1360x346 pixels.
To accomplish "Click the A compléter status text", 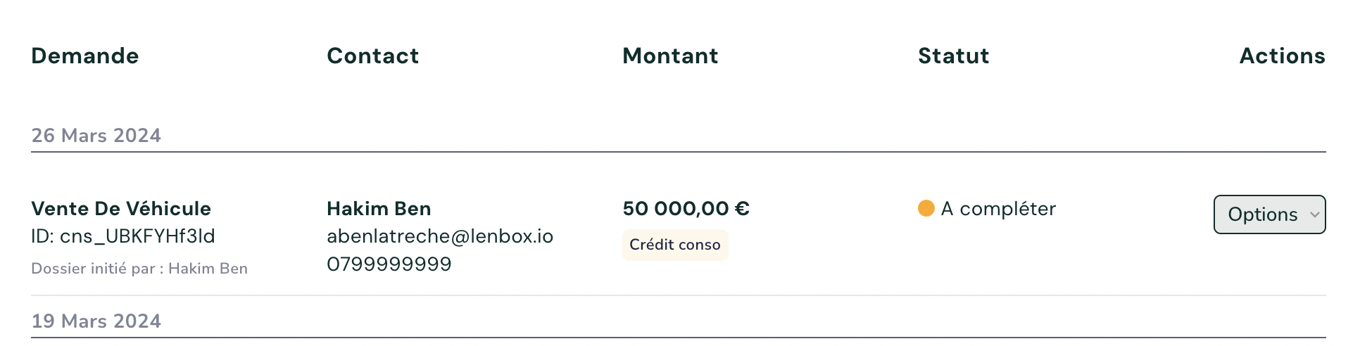I will [x=998, y=208].
